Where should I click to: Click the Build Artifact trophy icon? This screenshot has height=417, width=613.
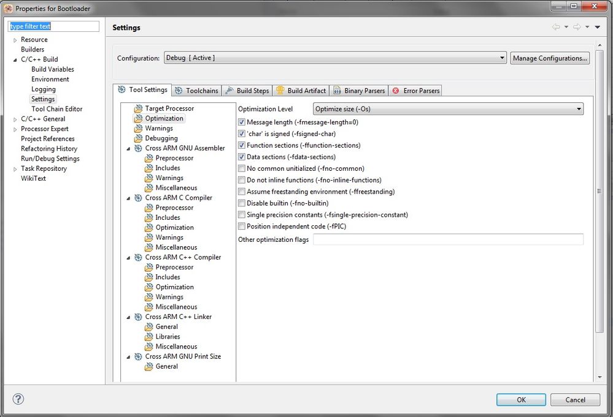tap(280, 91)
